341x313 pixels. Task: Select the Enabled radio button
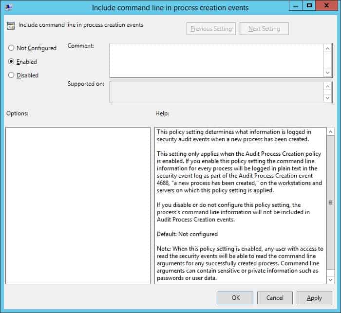click(11, 62)
